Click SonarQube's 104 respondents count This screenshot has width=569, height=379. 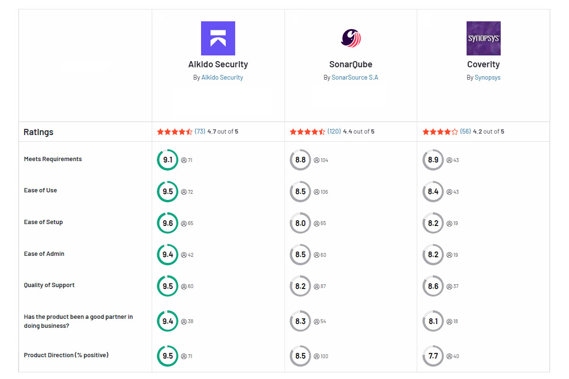point(321,160)
